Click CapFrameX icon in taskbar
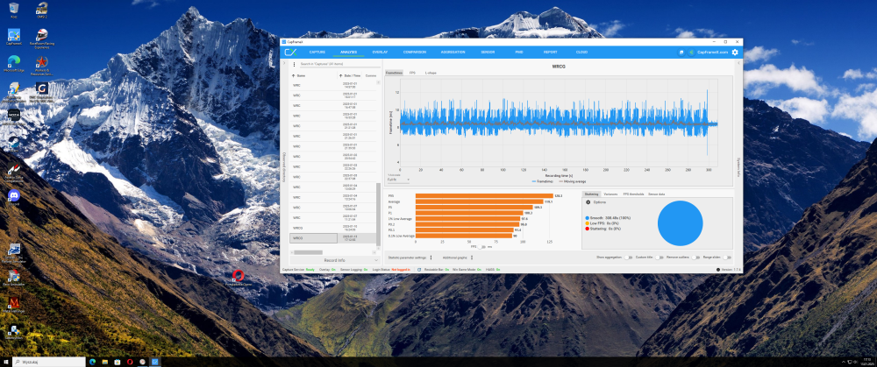The height and width of the screenshot is (367, 877). 155,362
